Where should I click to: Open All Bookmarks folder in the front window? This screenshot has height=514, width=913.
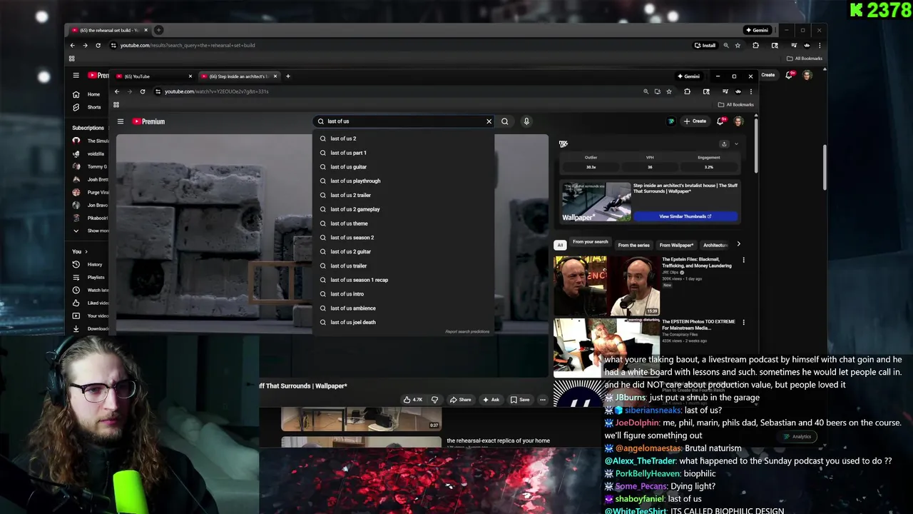pyautogui.click(x=736, y=105)
